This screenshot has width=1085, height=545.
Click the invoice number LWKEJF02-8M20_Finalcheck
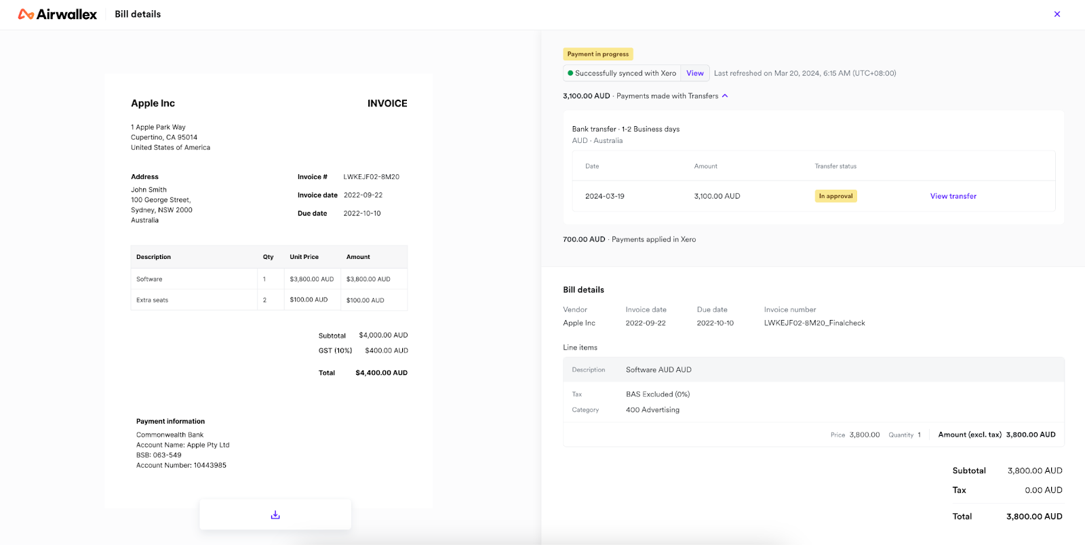tap(814, 323)
